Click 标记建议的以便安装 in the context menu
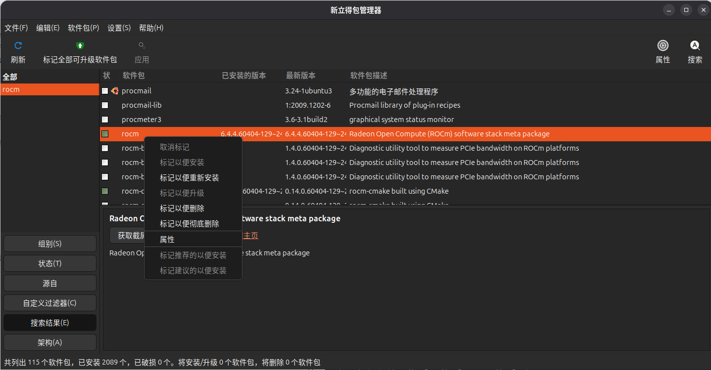This screenshot has height=370, width=711. 193,271
